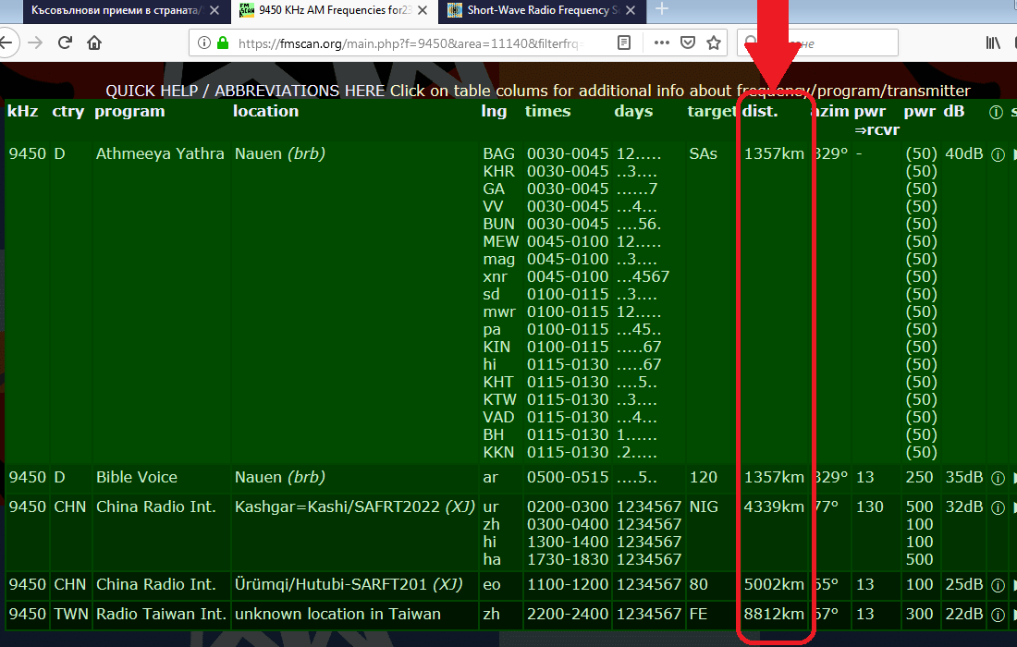Image resolution: width=1017 pixels, height=647 pixels.
Task: Click info icon in the table header
Action: pyautogui.click(x=997, y=112)
